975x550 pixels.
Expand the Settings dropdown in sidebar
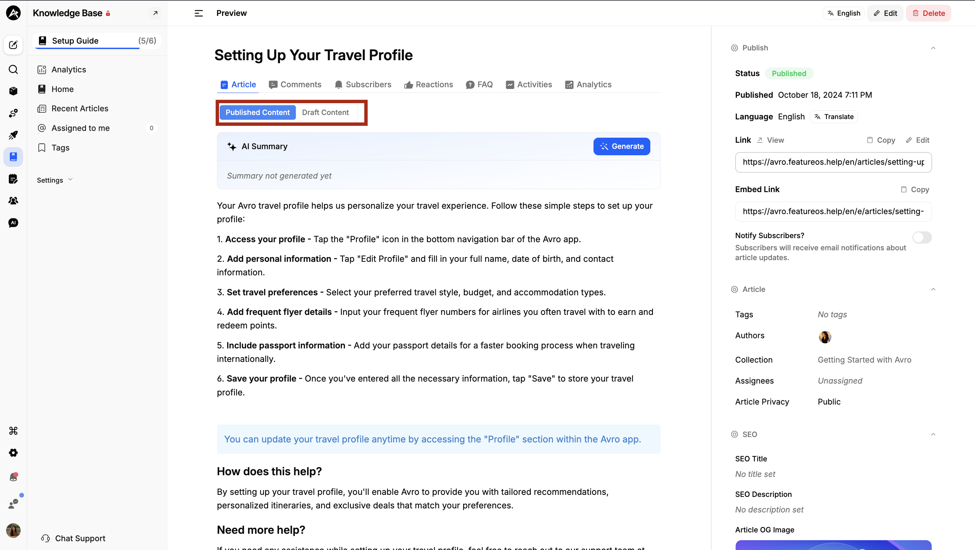(x=55, y=180)
